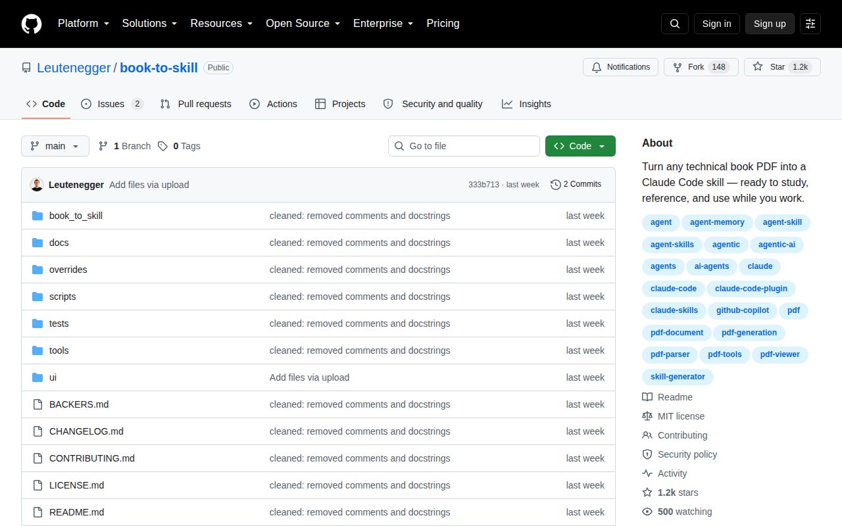
Task: Switch to the Pull requests tab
Action: tap(196, 104)
